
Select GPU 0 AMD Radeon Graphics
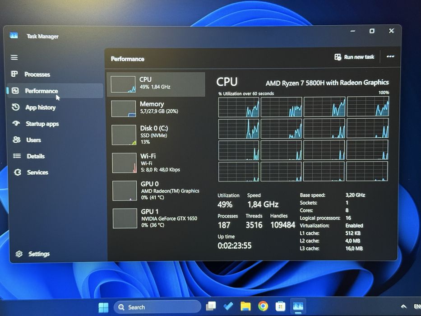coord(157,191)
